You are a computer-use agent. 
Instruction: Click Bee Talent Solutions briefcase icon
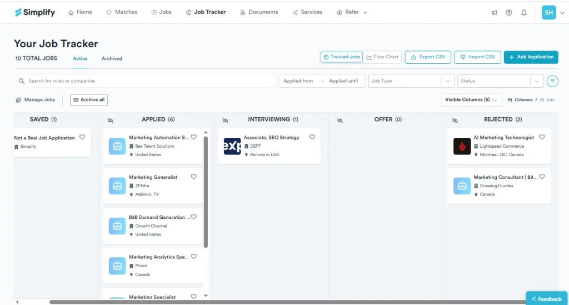(x=117, y=146)
